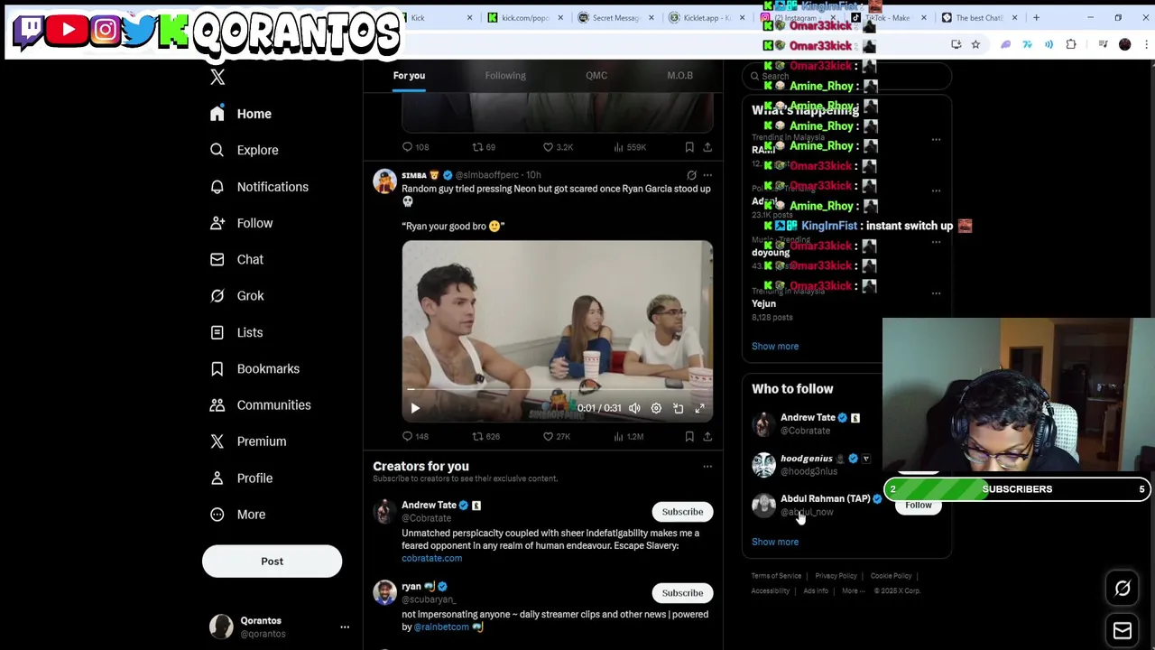Click the Premium X icon in sidebar

point(217,441)
